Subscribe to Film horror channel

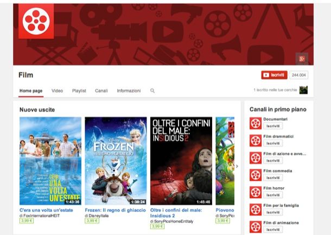[273, 195]
